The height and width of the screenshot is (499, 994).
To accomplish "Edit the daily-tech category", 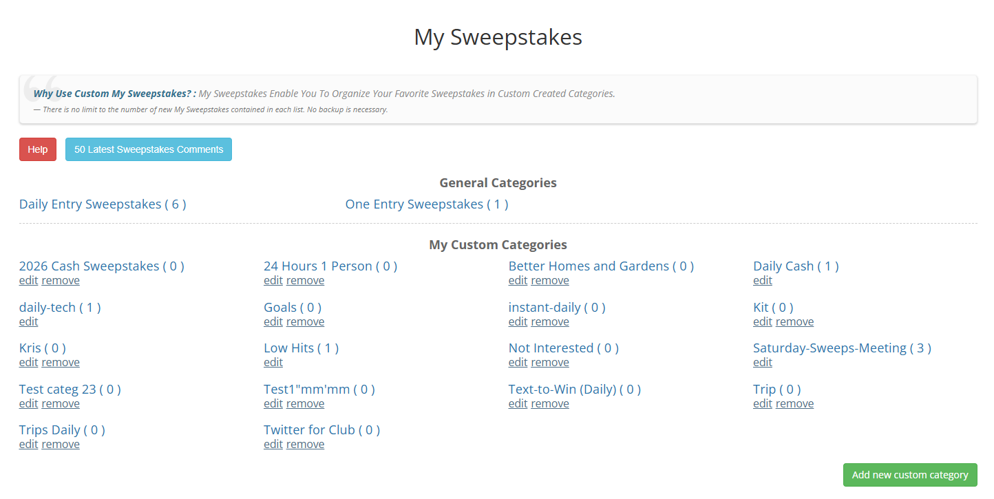I will tap(29, 322).
